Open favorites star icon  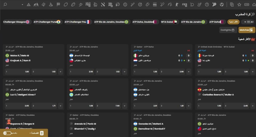tap(239, 4)
